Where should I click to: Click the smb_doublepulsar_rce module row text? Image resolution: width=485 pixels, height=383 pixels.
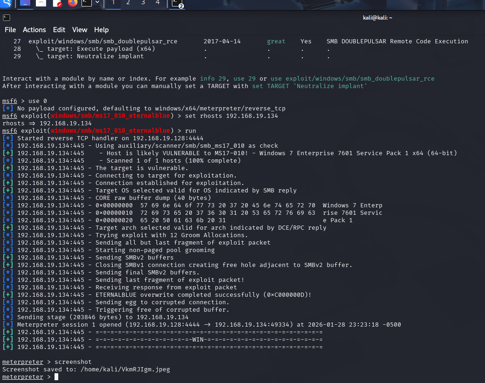(103, 41)
